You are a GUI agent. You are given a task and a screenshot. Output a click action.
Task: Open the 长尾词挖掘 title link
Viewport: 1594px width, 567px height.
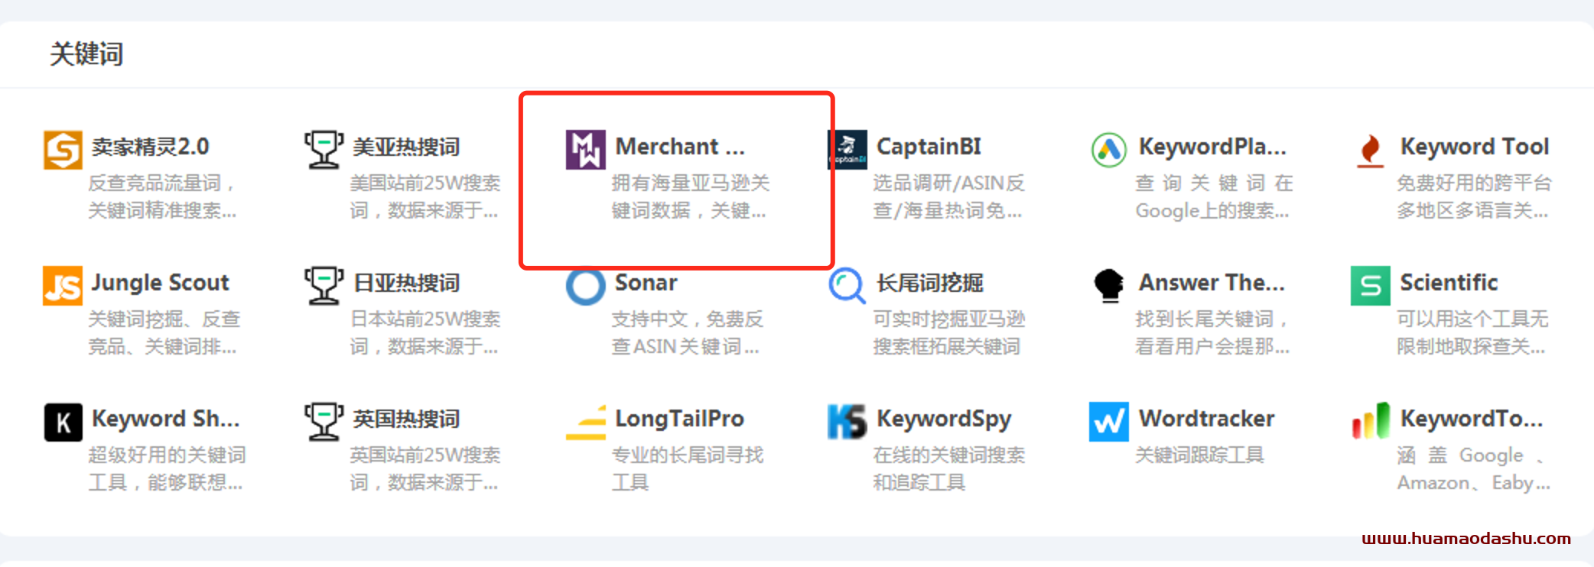[x=930, y=282]
